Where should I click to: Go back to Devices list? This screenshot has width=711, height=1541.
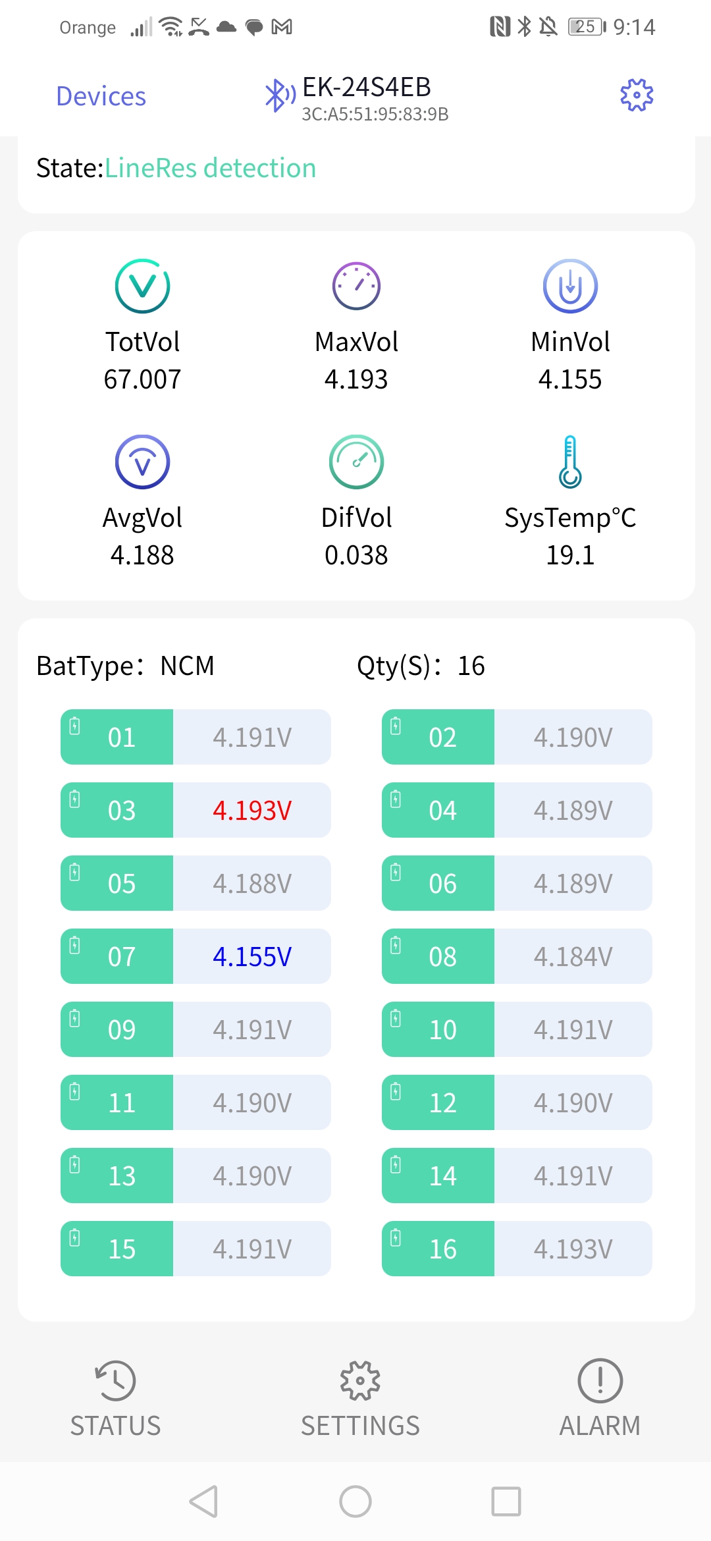[101, 96]
